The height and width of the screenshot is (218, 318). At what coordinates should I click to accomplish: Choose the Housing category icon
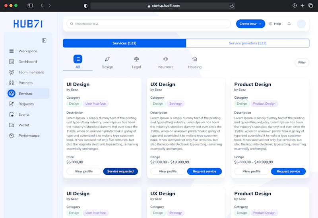[x=195, y=59]
